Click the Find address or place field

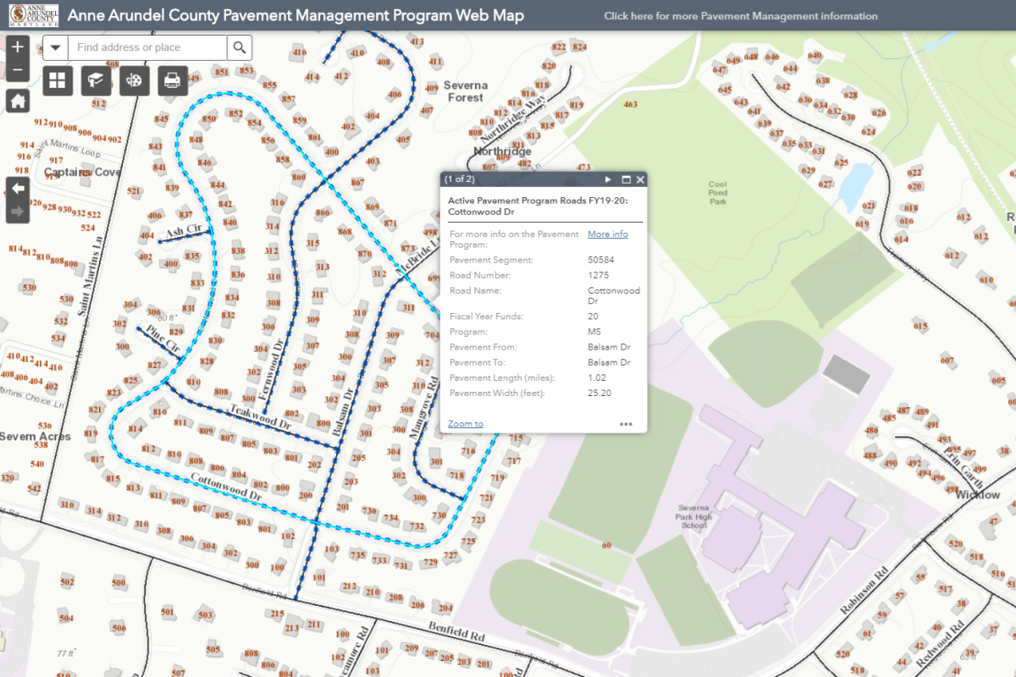pyautogui.click(x=144, y=47)
